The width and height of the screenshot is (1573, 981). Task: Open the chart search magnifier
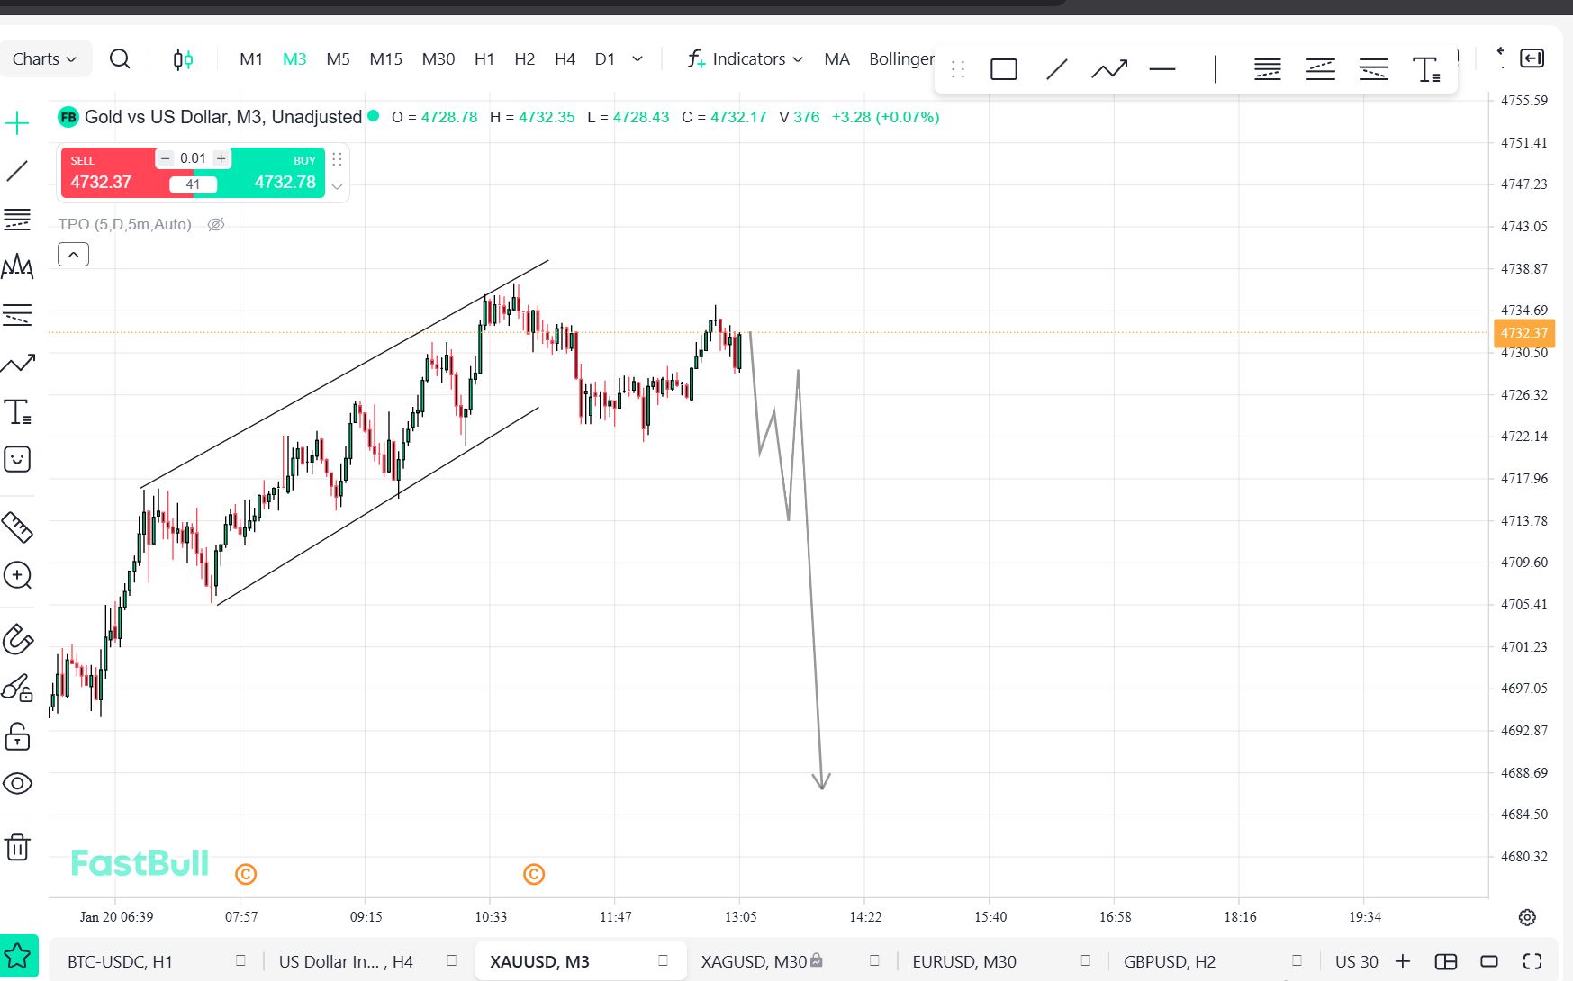pyautogui.click(x=119, y=59)
